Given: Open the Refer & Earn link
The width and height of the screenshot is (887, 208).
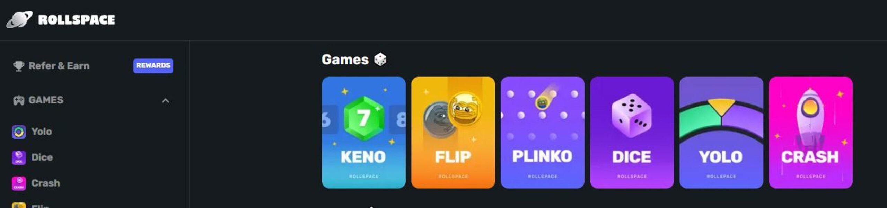Looking at the screenshot, I should (59, 66).
